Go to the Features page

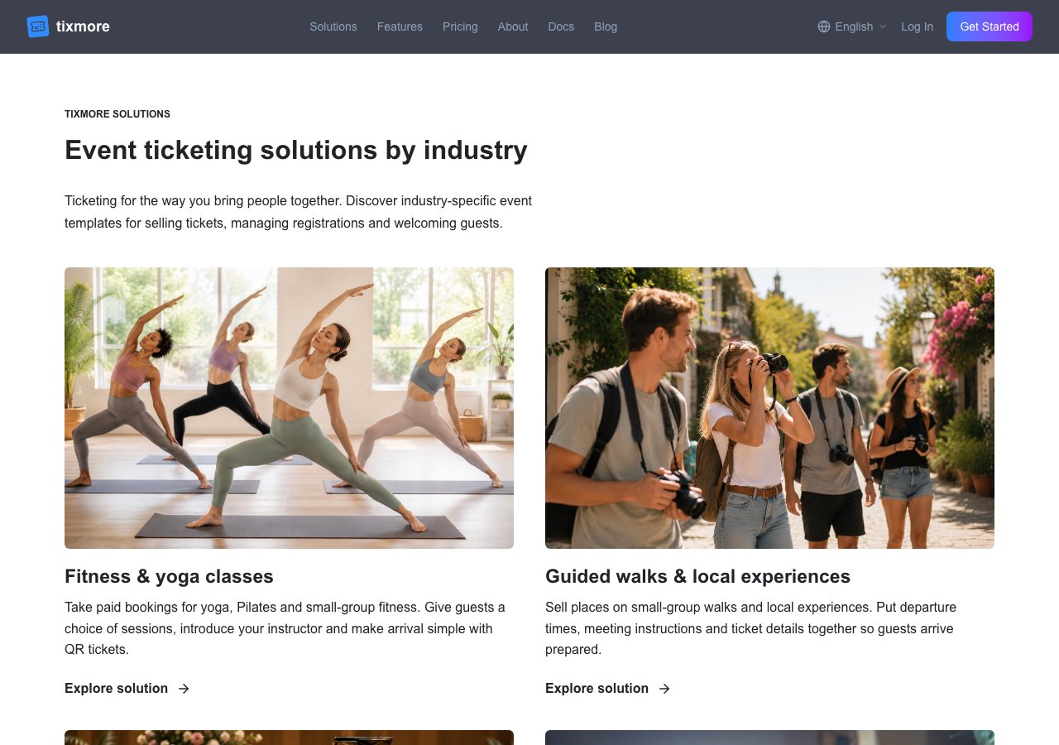(400, 26)
